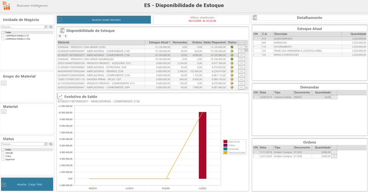Select FATURAMENTO row in Estoque Atual

[x=310, y=47]
